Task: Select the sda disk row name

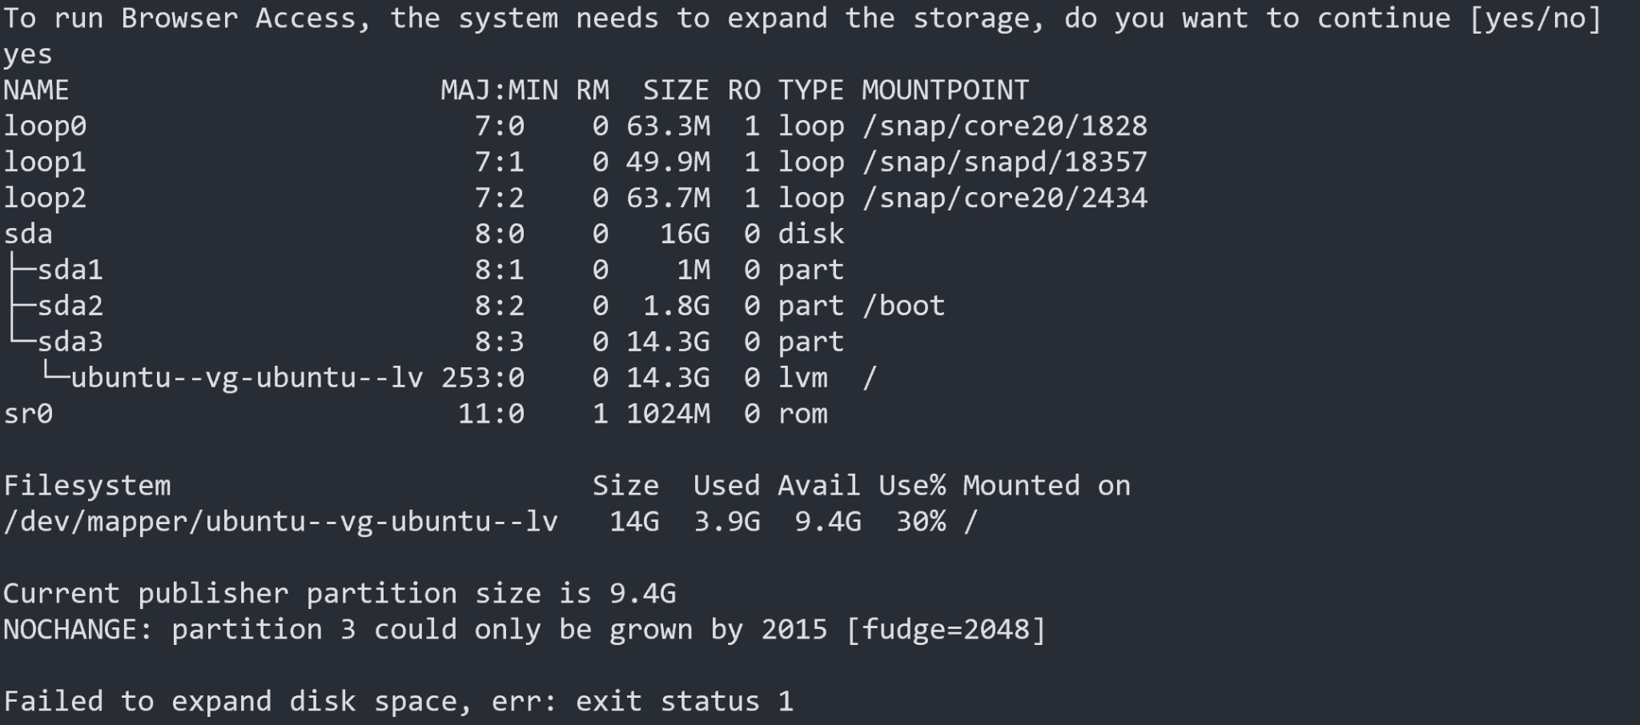Action: click(x=28, y=234)
